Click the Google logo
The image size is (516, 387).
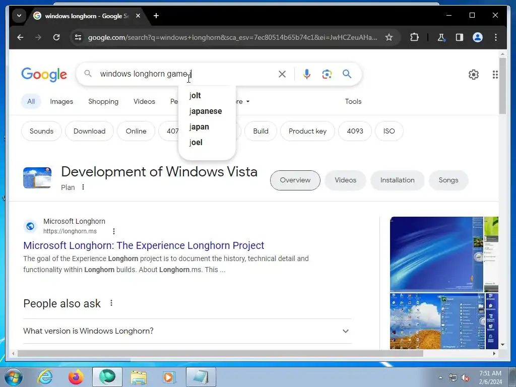(44, 75)
